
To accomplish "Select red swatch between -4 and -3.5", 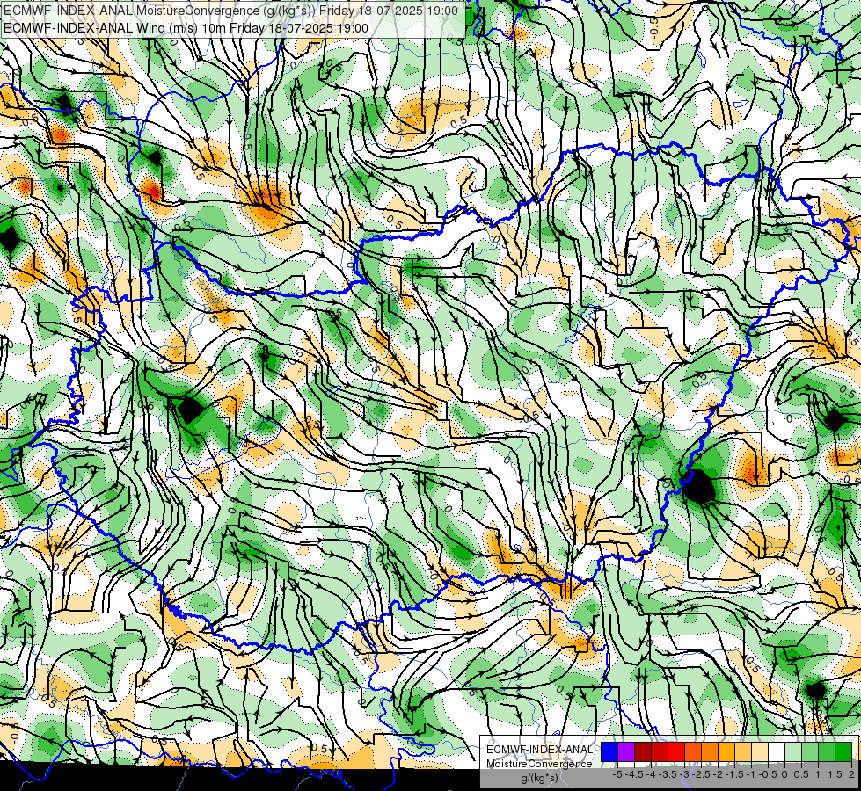I will (660, 752).
